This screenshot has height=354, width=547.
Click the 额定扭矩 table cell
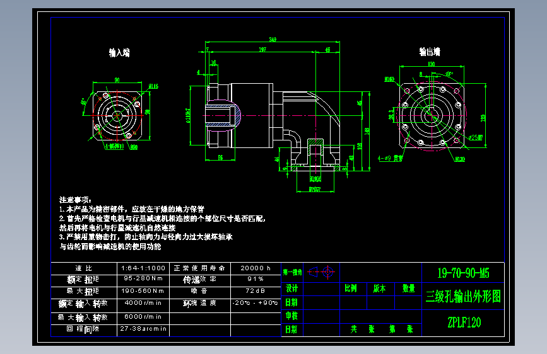click(83, 280)
